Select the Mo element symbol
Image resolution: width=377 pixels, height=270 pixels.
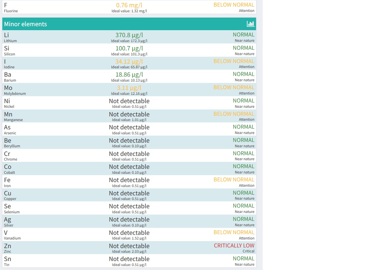[8, 88]
